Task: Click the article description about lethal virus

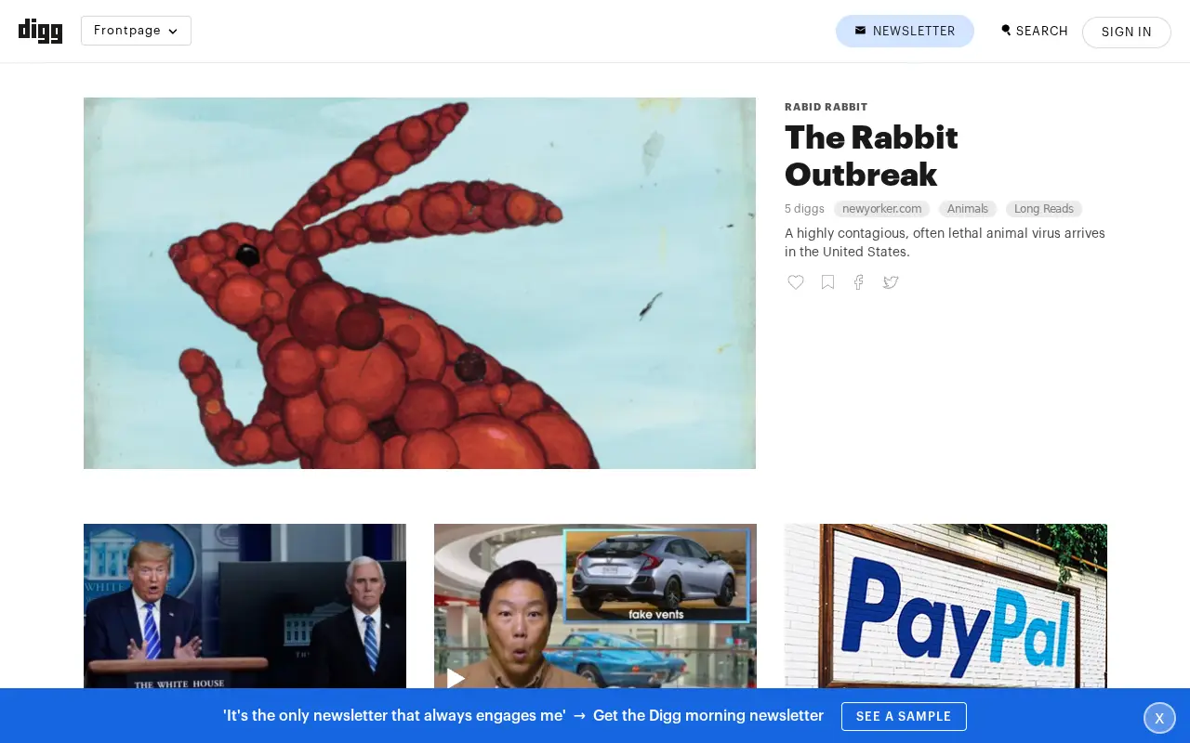Action: pyautogui.click(x=945, y=242)
